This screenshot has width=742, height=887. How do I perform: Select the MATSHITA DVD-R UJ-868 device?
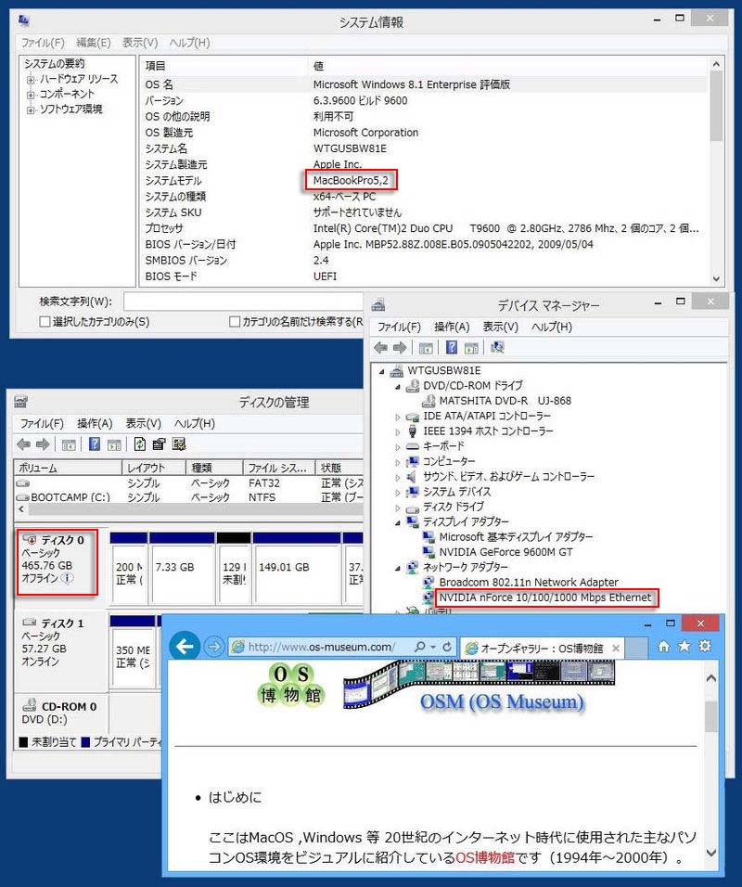coord(505,401)
